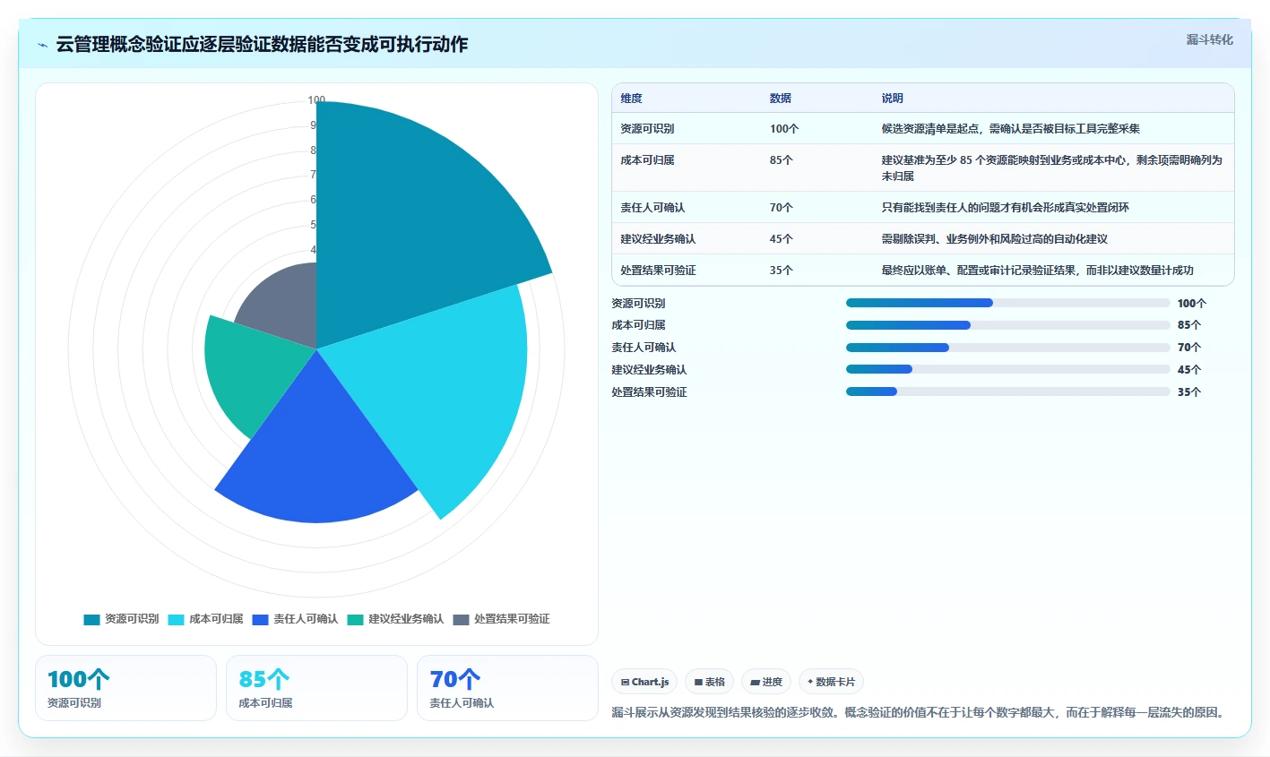Click the 85个 table value
Image resolution: width=1270 pixels, height=757 pixels.
782,160
